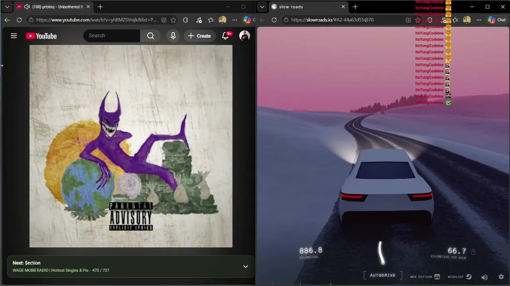Screen dimensions: 510x286
Task: Mute slow roads game sound speaker
Action: click(x=484, y=277)
